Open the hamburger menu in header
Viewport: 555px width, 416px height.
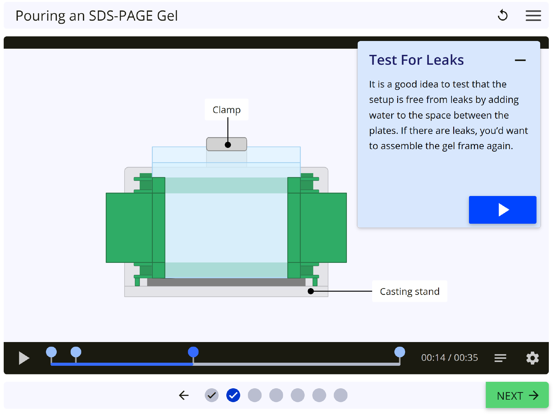(x=533, y=16)
